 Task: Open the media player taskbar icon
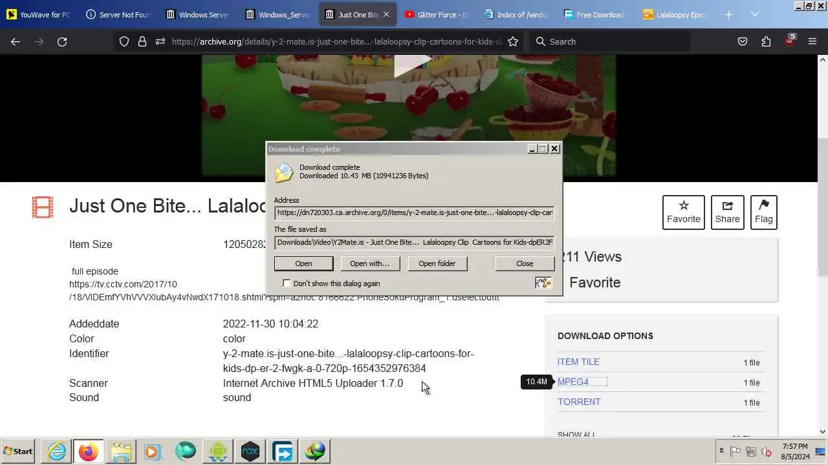coord(153,451)
